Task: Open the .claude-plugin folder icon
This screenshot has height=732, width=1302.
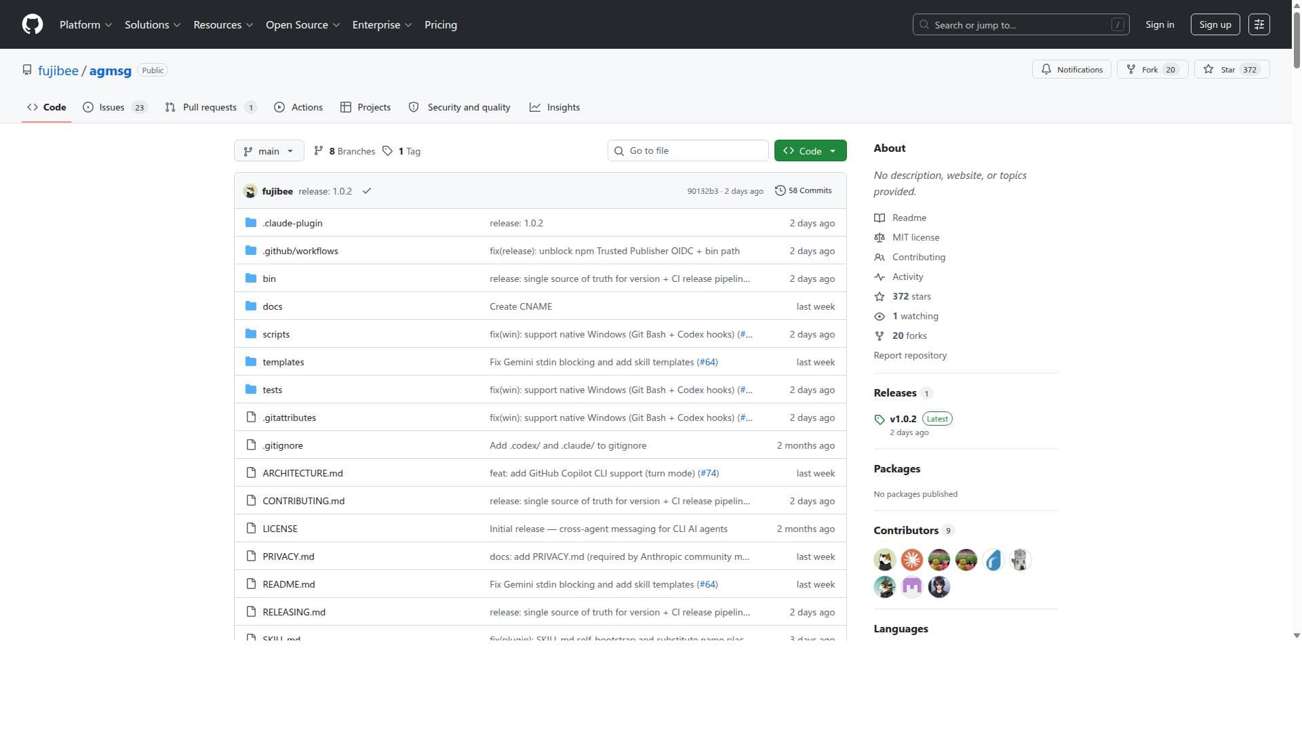Action: point(251,223)
